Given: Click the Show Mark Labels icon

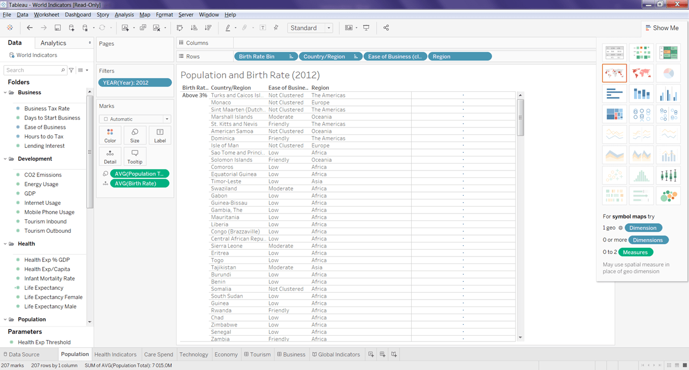Looking at the screenshot, I should 263,28.
